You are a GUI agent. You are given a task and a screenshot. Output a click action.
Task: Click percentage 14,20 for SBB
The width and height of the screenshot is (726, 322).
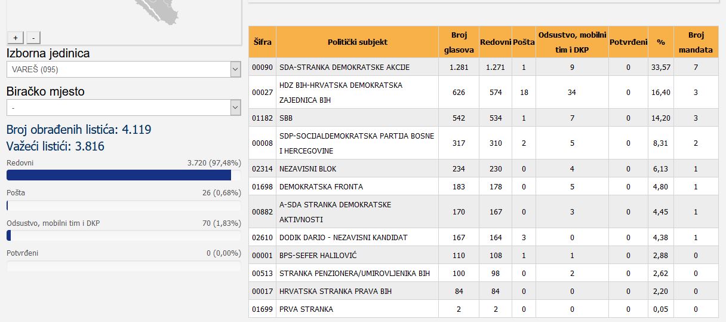pyautogui.click(x=661, y=118)
